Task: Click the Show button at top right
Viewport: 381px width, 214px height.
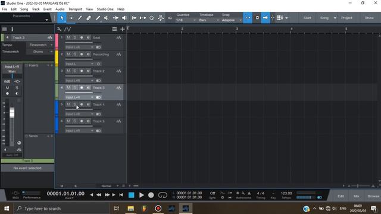Action: 369,18
